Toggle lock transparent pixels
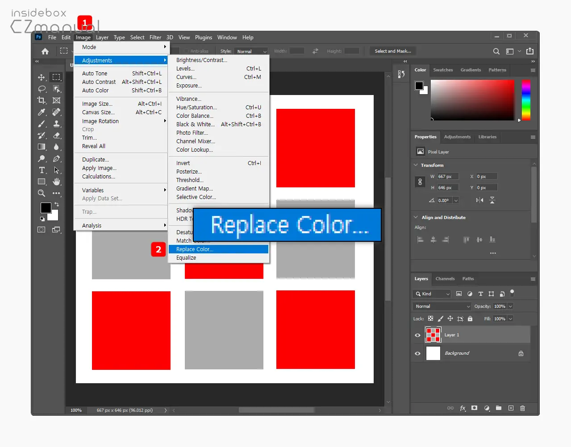The height and width of the screenshot is (447, 571). coord(430,319)
